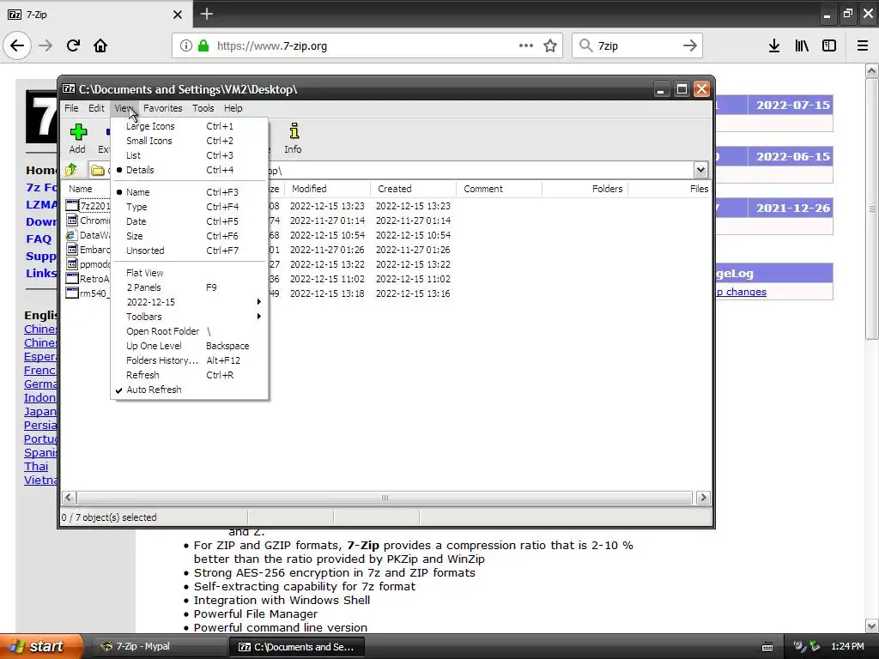Toggle Flat View in the View menu

[x=190, y=273]
